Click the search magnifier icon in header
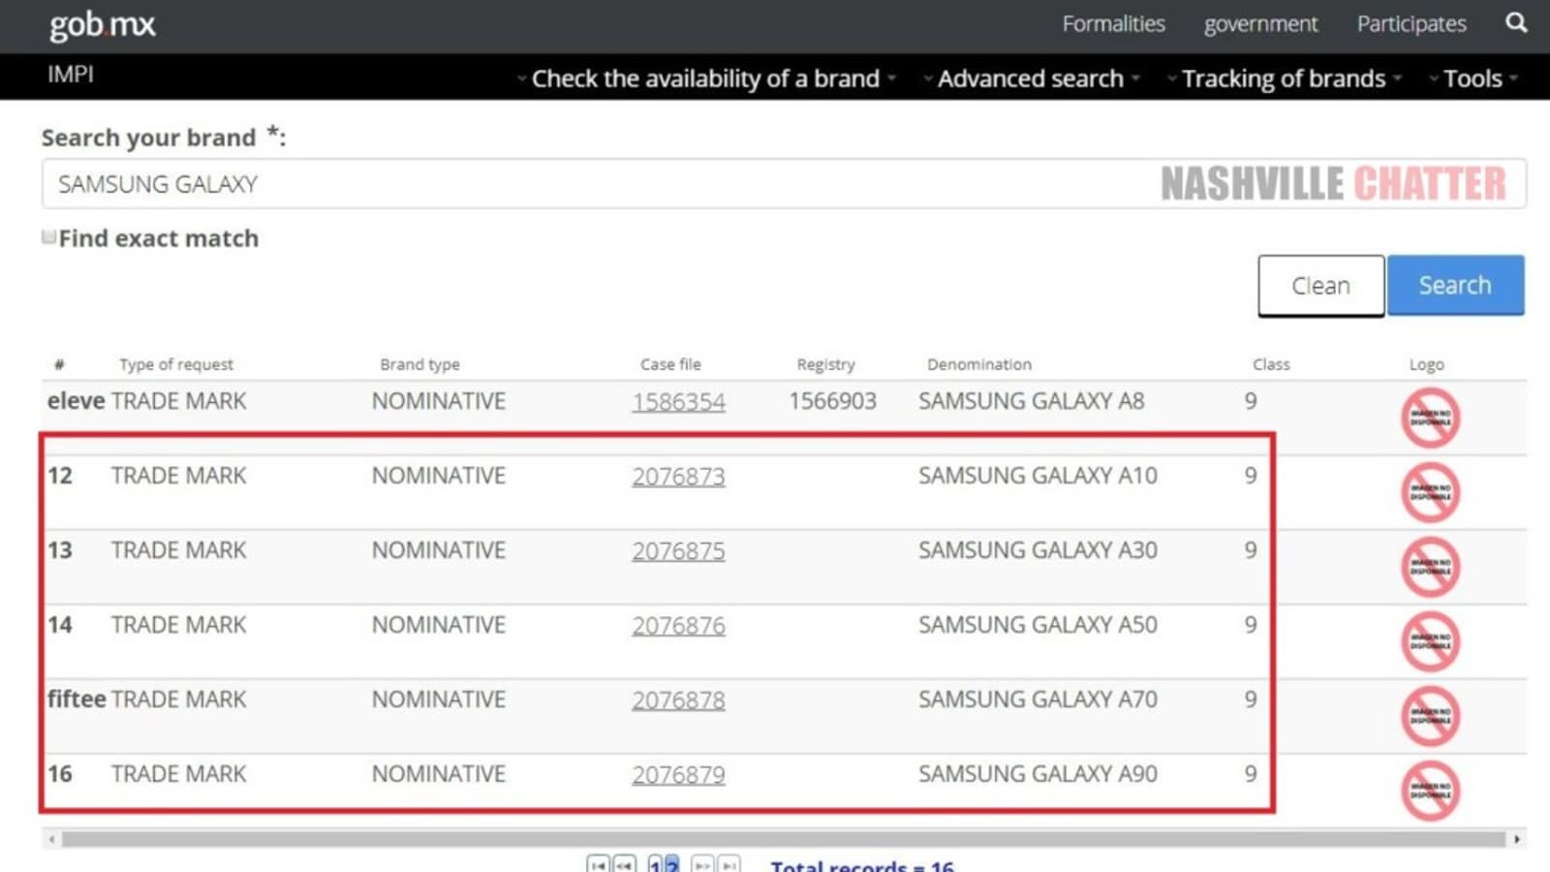Image resolution: width=1550 pixels, height=872 pixels. 1516,23
